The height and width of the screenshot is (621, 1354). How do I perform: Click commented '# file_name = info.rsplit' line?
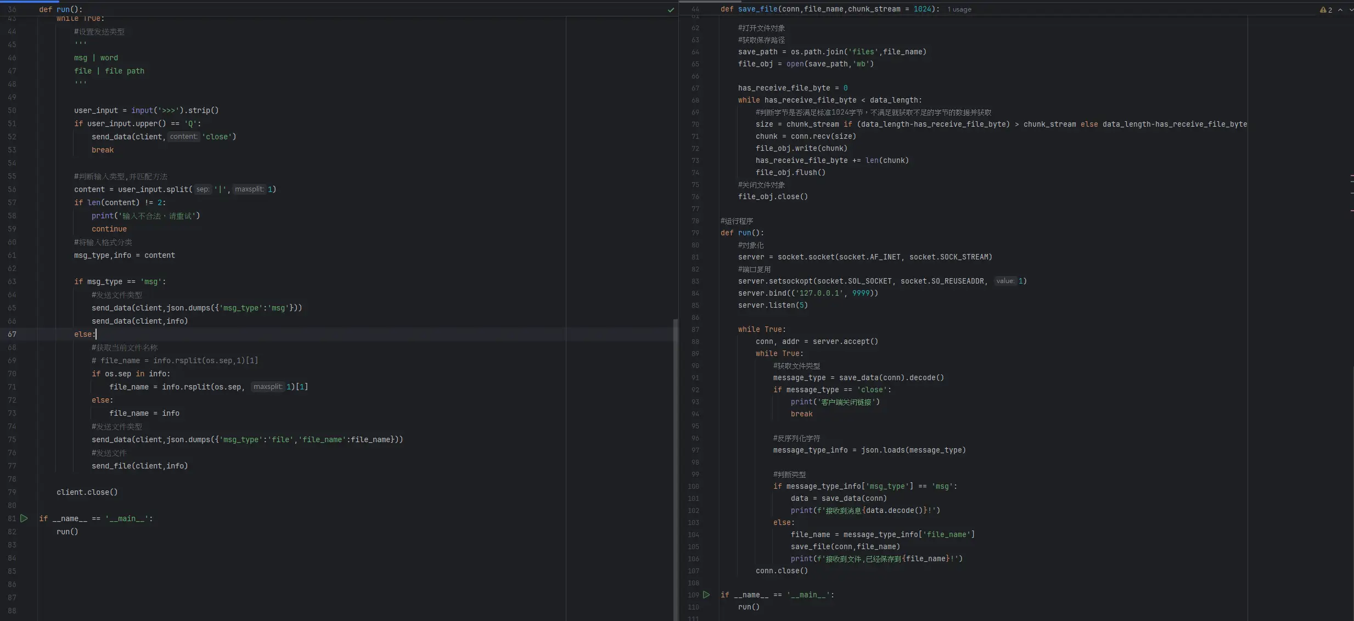[x=175, y=360]
